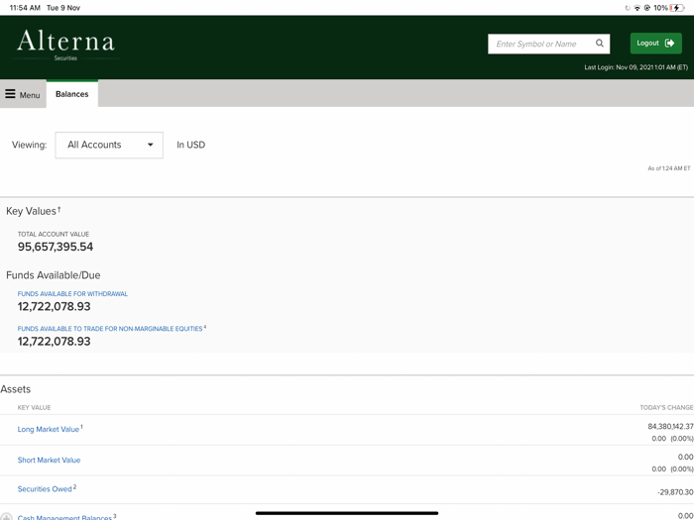Open the Long Market Value link
The image size is (694, 520).
click(49, 429)
